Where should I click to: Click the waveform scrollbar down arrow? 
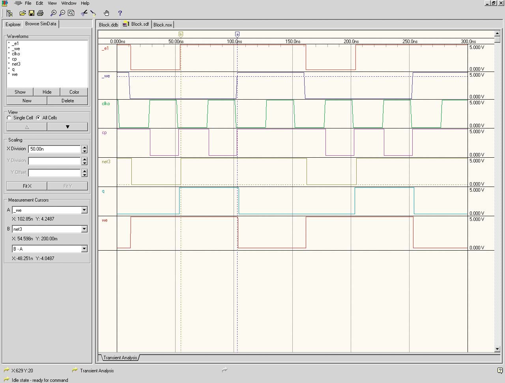click(497, 349)
